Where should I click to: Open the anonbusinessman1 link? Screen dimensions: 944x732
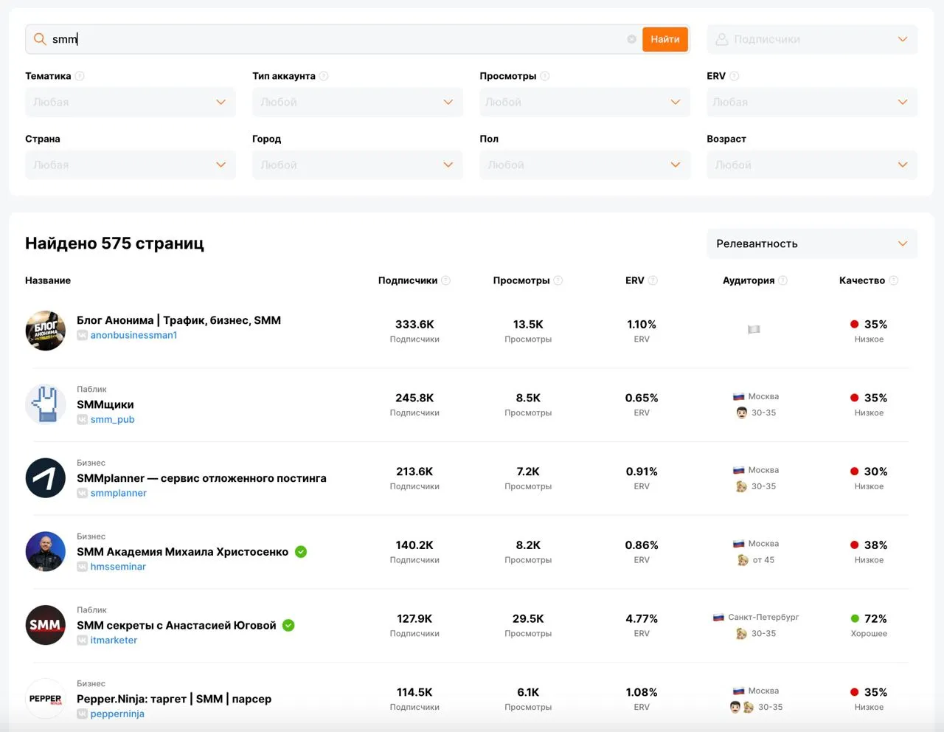pyautogui.click(x=133, y=335)
